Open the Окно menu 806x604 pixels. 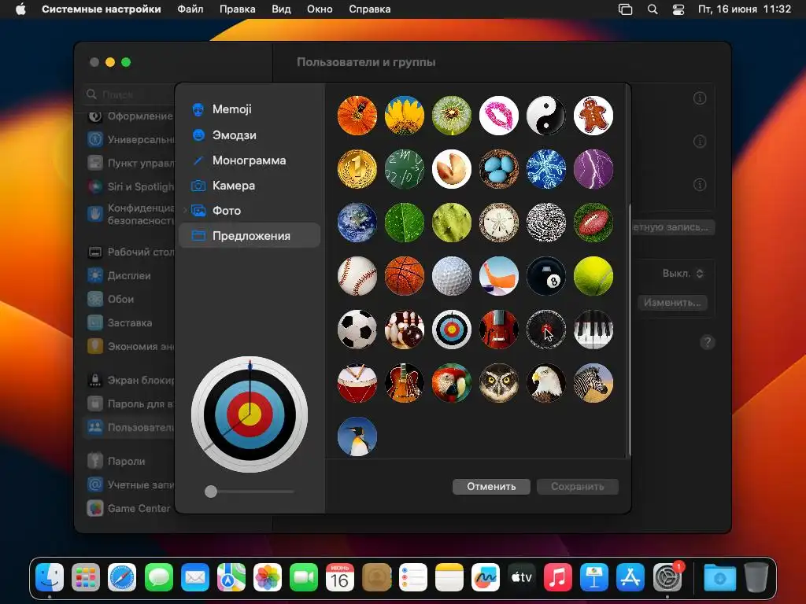pyautogui.click(x=320, y=9)
